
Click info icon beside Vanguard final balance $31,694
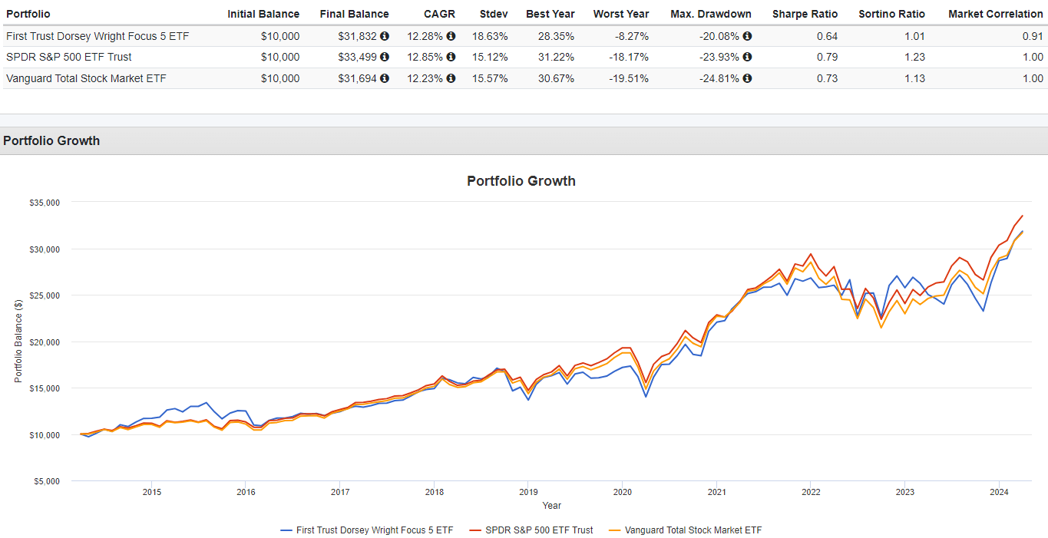coord(385,78)
